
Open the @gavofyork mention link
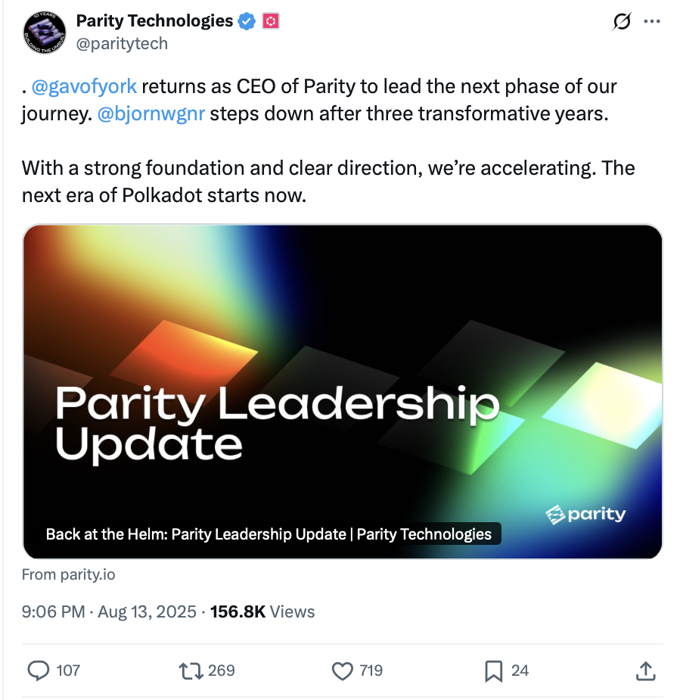(84, 86)
